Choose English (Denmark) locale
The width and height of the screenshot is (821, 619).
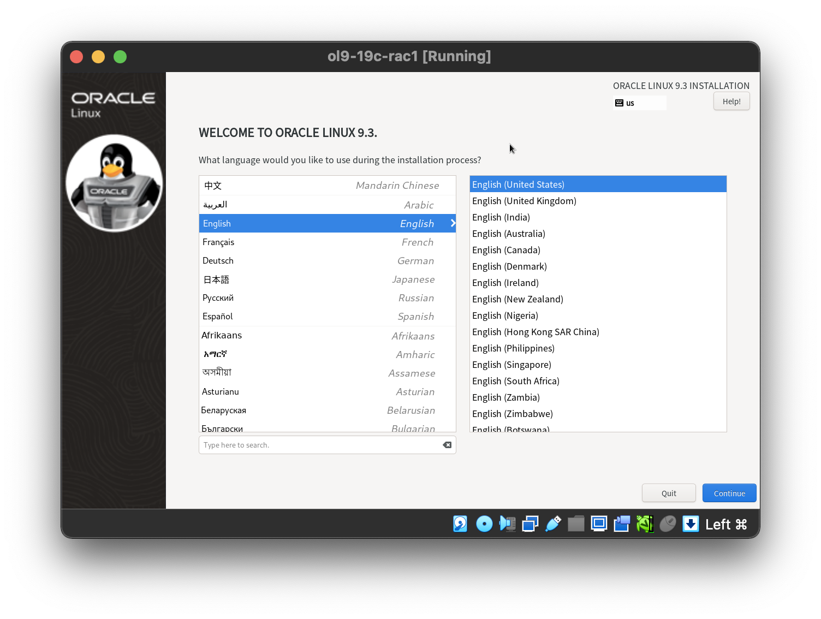(x=598, y=266)
